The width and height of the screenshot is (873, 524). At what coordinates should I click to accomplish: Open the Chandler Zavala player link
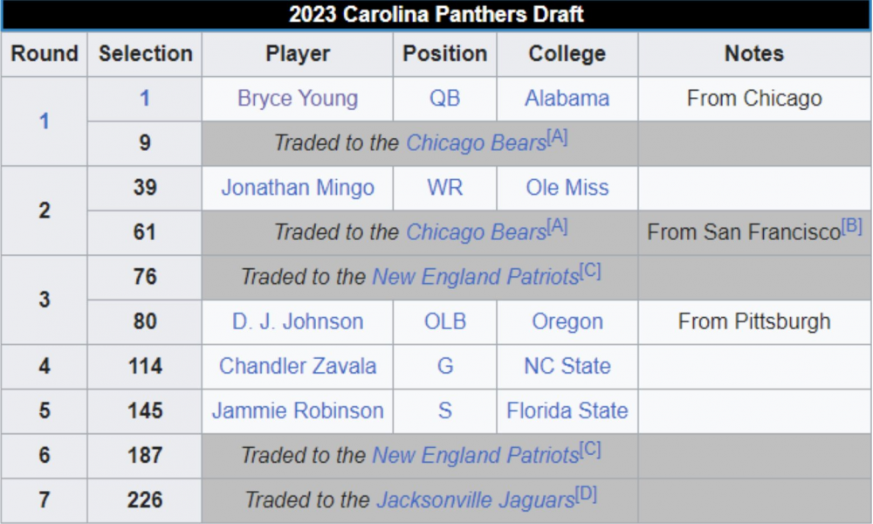tap(298, 366)
